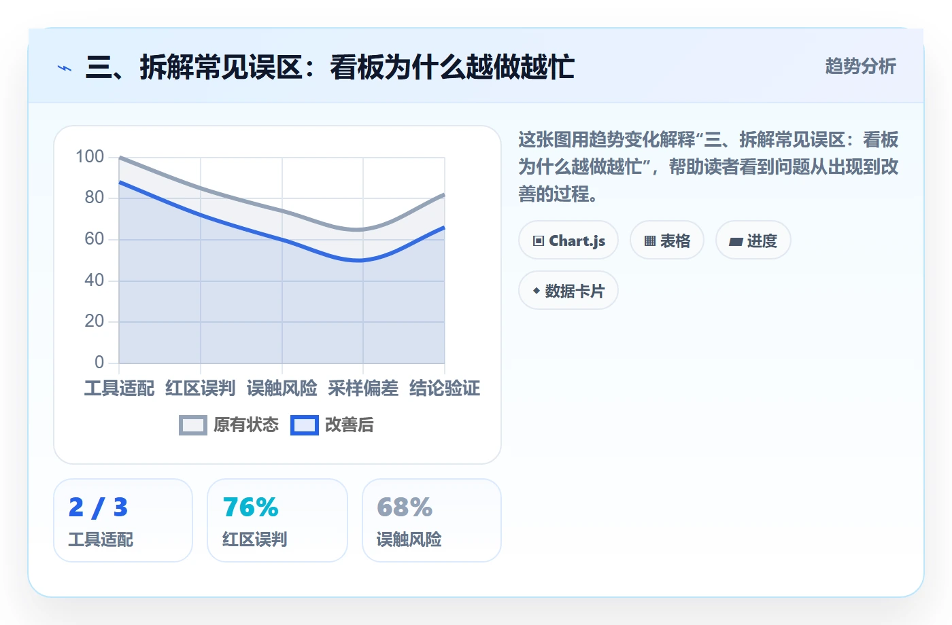Click the square icon in the Chart.js chip
The height and width of the screenshot is (625, 952).
coord(539,241)
